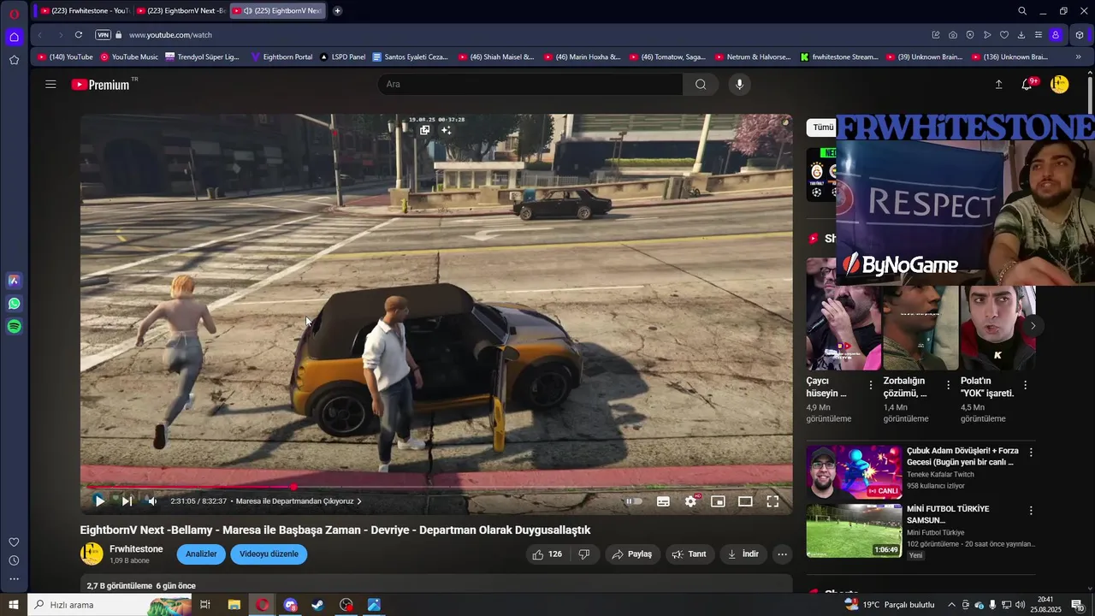Add page to bookmarks heart icon

point(1004,35)
